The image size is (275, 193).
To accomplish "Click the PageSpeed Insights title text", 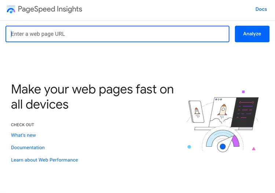I will (50, 9).
